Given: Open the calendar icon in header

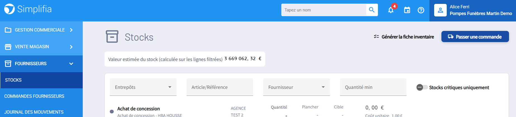Looking at the screenshot, I should click(407, 10).
